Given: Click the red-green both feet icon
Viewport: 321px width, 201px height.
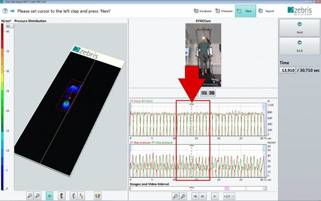Looking at the screenshot, I should [97, 196].
